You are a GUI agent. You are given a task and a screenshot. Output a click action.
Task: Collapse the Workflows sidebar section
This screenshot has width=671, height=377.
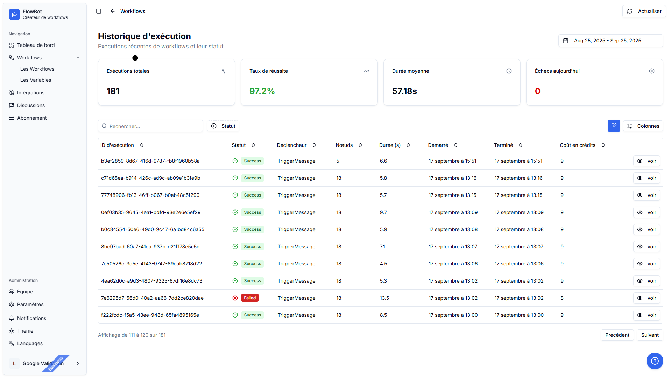pyautogui.click(x=78, y=58)
